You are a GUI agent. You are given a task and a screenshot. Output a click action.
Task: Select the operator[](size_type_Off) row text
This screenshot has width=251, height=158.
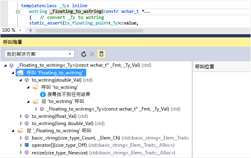click(x=103, y=145)
